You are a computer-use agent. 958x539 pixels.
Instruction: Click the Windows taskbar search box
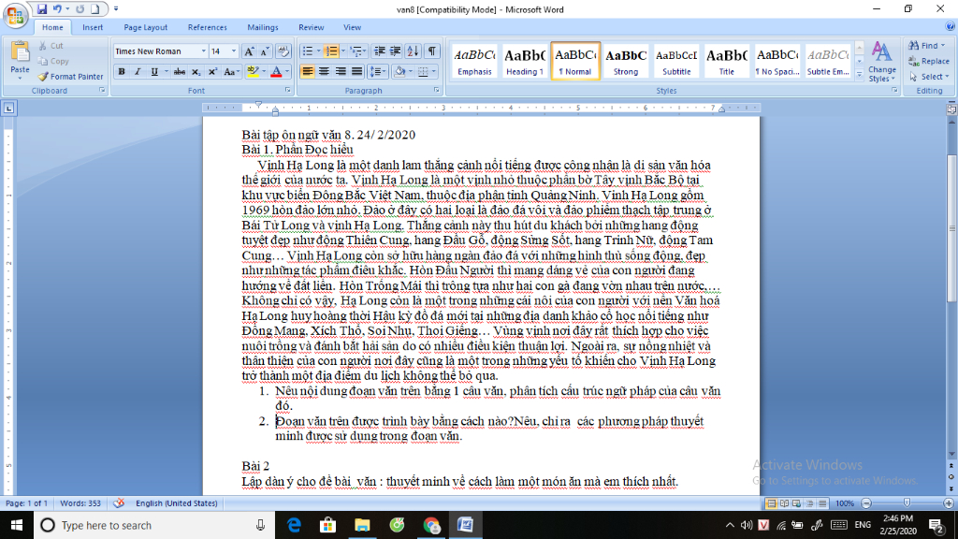(x=152, y=525)
